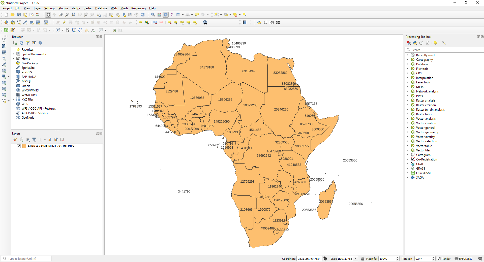Expand the XYZ Tiles browser item
The height and width of the screenshot is (262, 484).
13,99
